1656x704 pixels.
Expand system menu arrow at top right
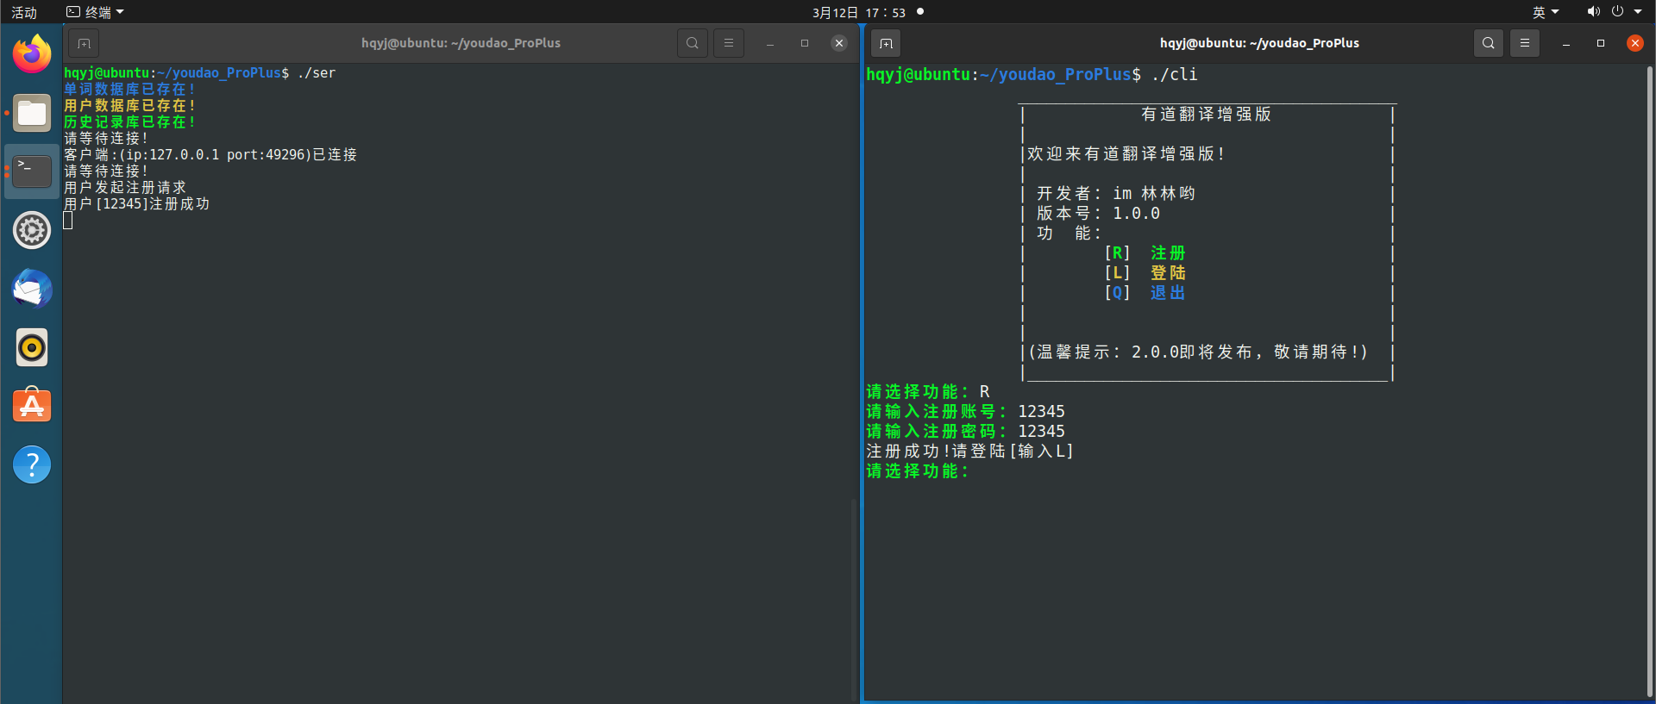pyautogui.click(x=1638, y=12)
